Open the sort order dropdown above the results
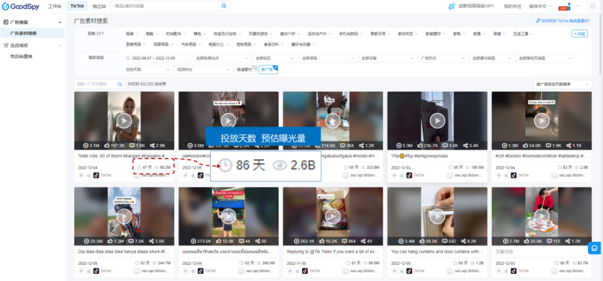Image resolution: width=603 pixels, height=281 pixels. pos(563,84)
